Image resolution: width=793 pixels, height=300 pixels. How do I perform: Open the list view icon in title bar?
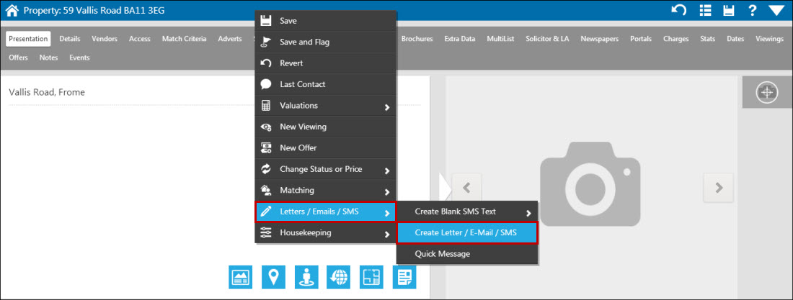coord(705,10)
